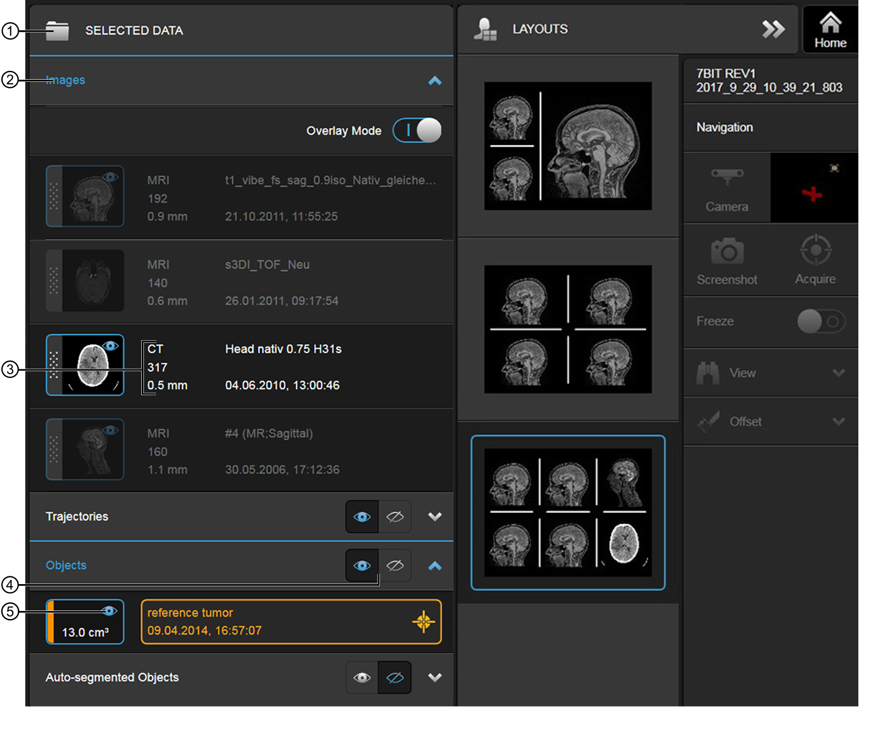Expand the Offset dropdown chevron
871x755 pixels.
[x=839, y=422]
